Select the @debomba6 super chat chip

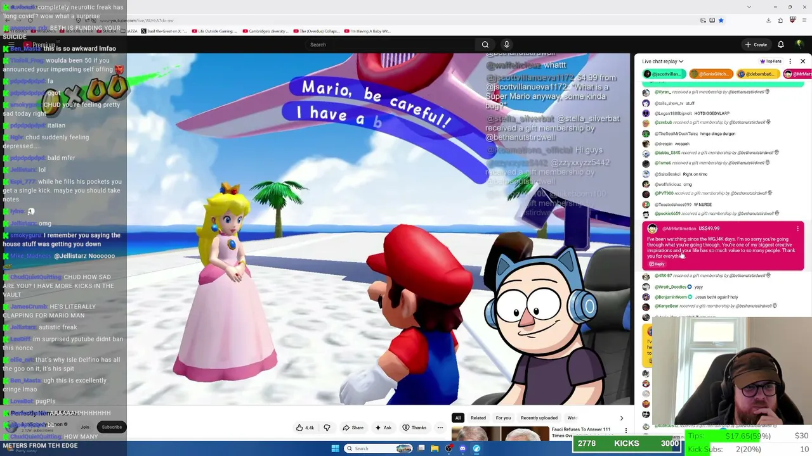pos(757,74)
